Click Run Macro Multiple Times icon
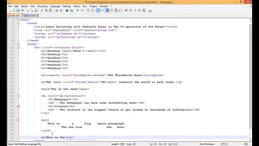259x146 pixels. click(x=140, y=11)
